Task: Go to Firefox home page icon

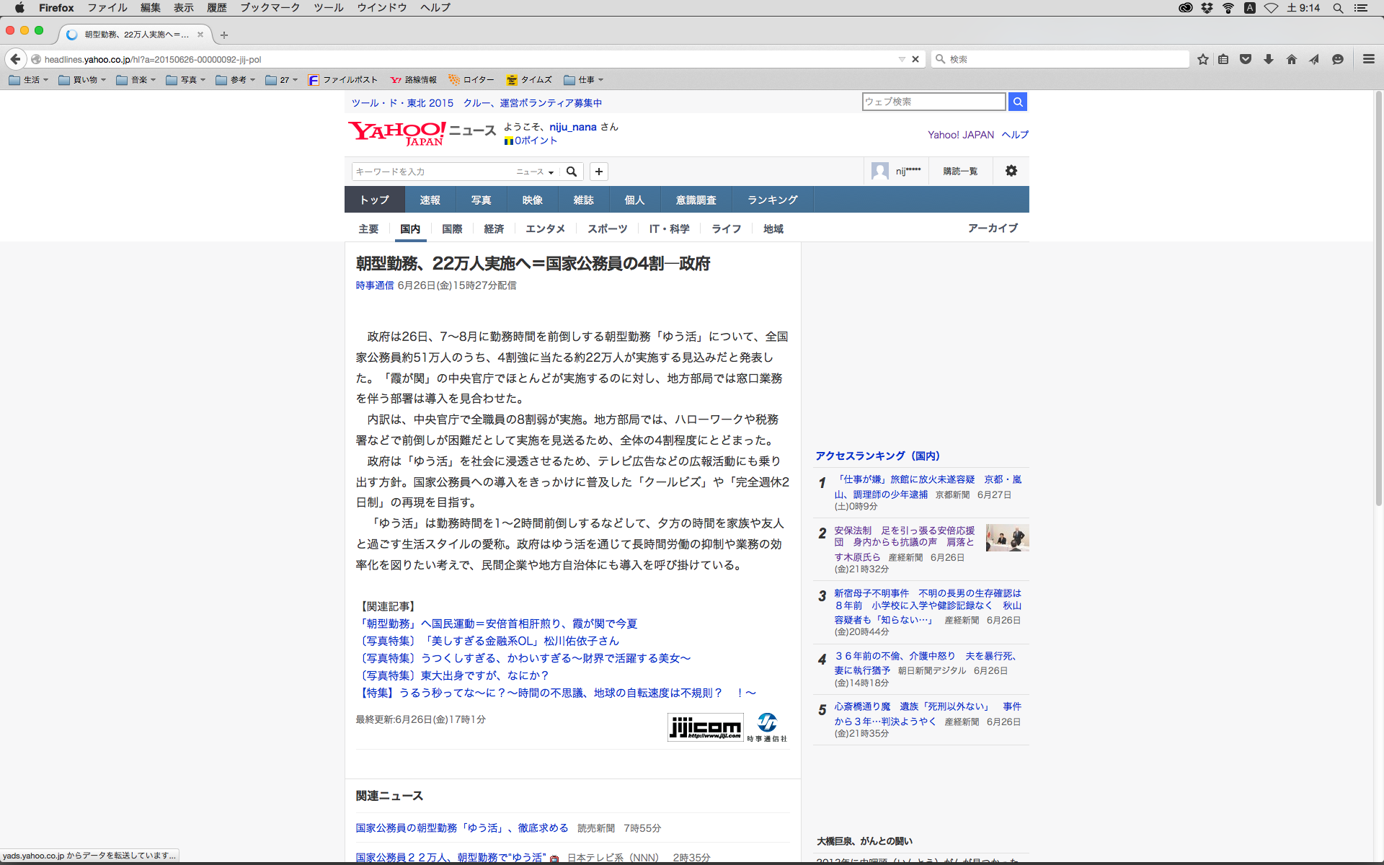Action: [x=1291, y=59]
